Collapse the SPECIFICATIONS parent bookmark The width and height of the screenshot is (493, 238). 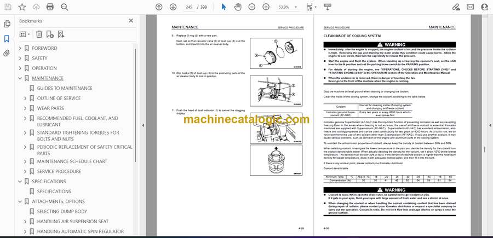click(20, 182)
